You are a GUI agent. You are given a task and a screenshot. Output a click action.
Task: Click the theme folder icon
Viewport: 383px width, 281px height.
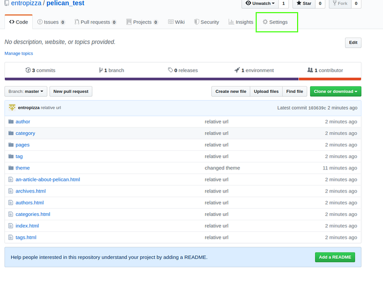(11, 168)
